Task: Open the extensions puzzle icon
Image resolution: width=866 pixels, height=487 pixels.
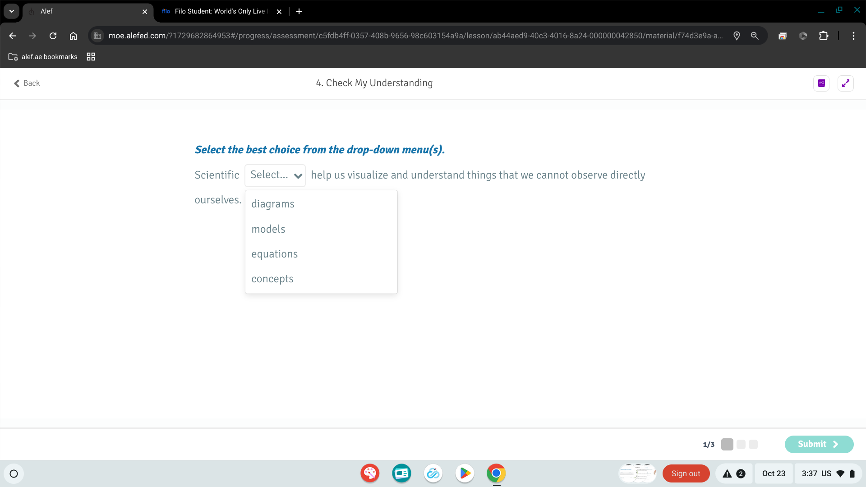Action: (x=824, y=36)
